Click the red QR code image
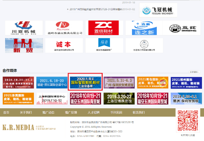This screenshot has height=141, width=204. [188, 121]
